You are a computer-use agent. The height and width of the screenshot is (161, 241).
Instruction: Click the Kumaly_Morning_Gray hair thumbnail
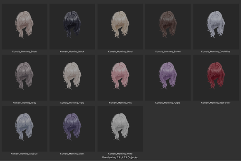[x=24, y=78]
